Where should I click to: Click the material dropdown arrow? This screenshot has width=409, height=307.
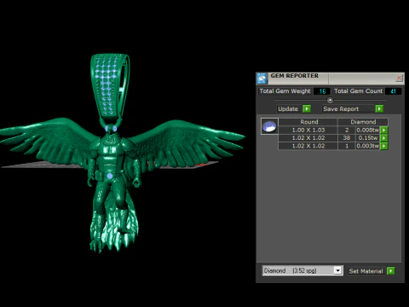pyautogui.click(x=337, y=270)
